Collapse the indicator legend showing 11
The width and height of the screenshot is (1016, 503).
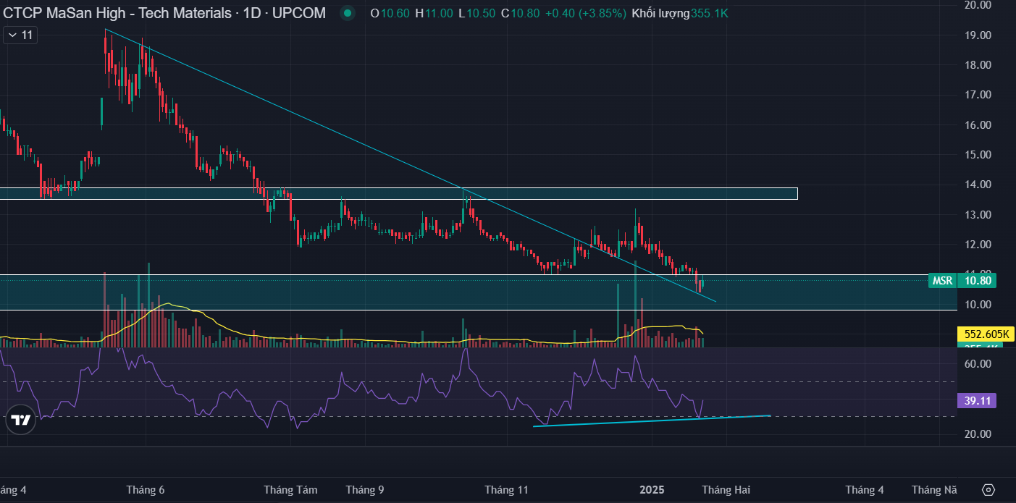20,35
